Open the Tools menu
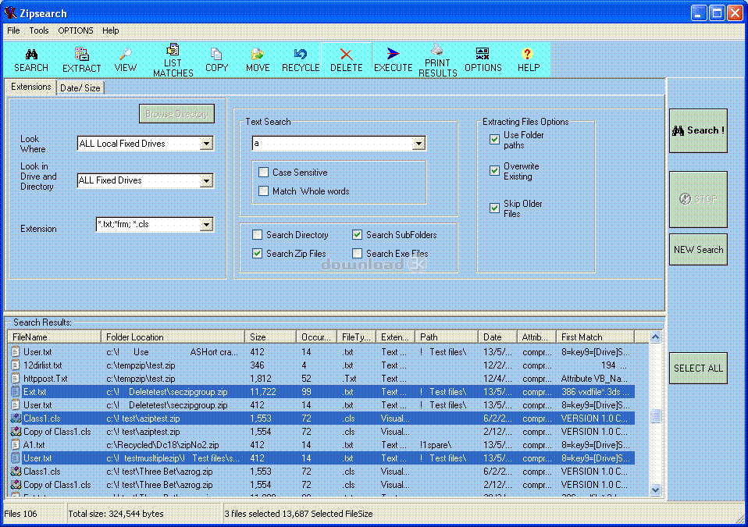 pos(38,30)
